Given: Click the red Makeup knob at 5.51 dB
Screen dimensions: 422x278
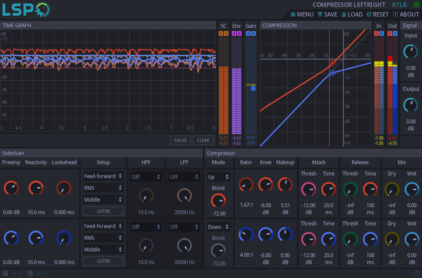Looking at the screenshot, I should (285, 185).
